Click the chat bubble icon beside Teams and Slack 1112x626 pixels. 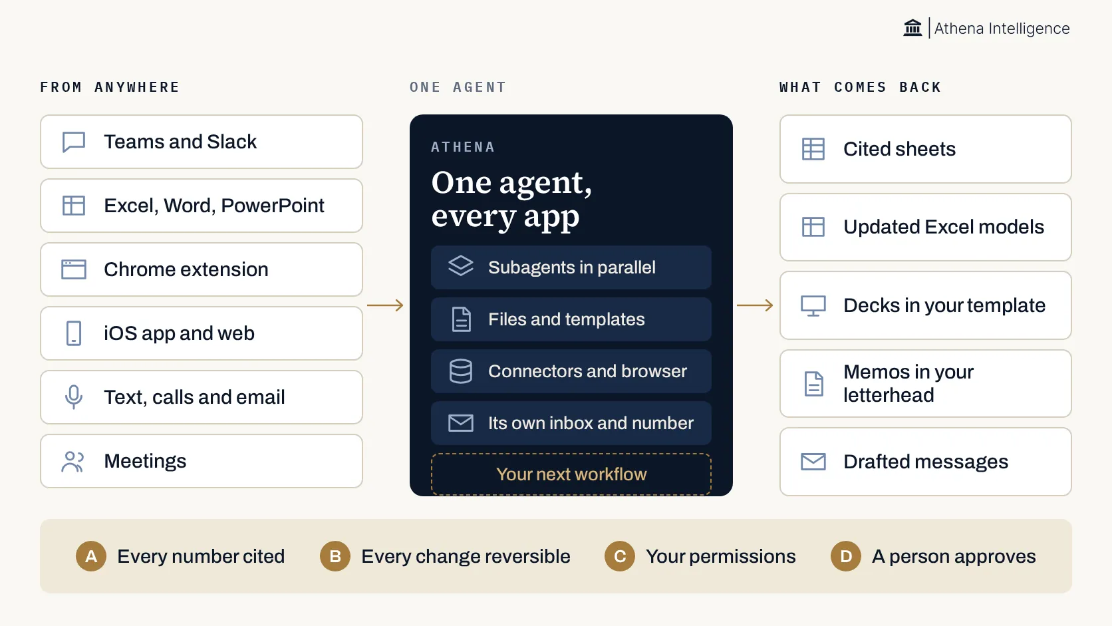coord(74,142)
